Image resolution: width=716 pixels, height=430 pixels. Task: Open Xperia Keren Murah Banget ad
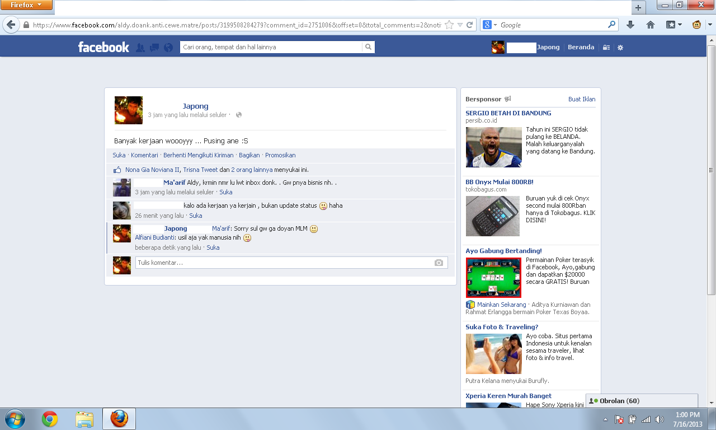click(x=508, y=396)
